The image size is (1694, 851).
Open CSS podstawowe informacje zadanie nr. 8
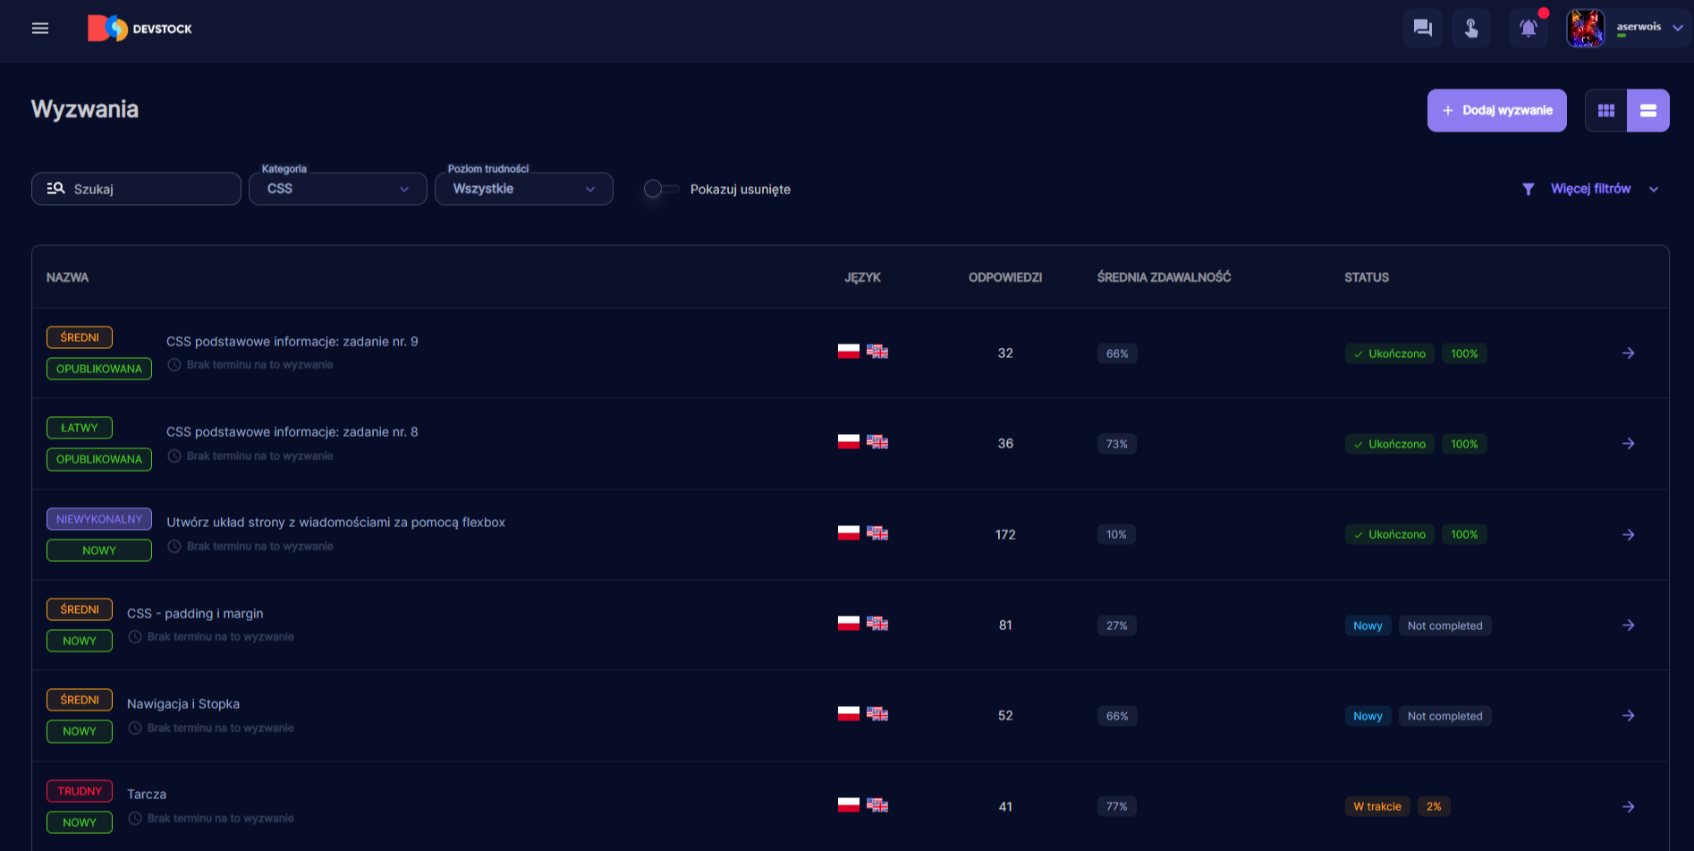click(292, 432)
